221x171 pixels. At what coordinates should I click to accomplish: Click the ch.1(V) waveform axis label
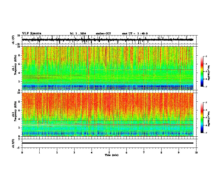pyautogui.click(x=13, y=40)
